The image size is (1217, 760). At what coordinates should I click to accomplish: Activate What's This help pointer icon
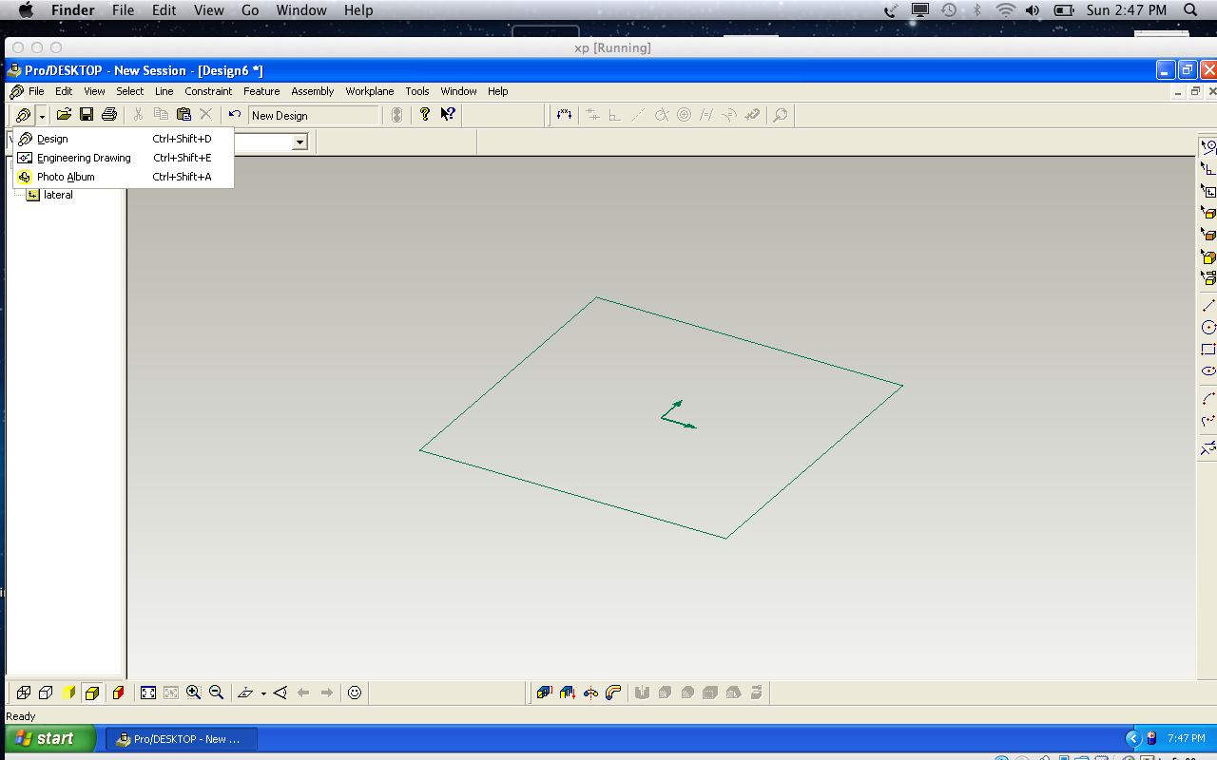click(x=448, y=115)
